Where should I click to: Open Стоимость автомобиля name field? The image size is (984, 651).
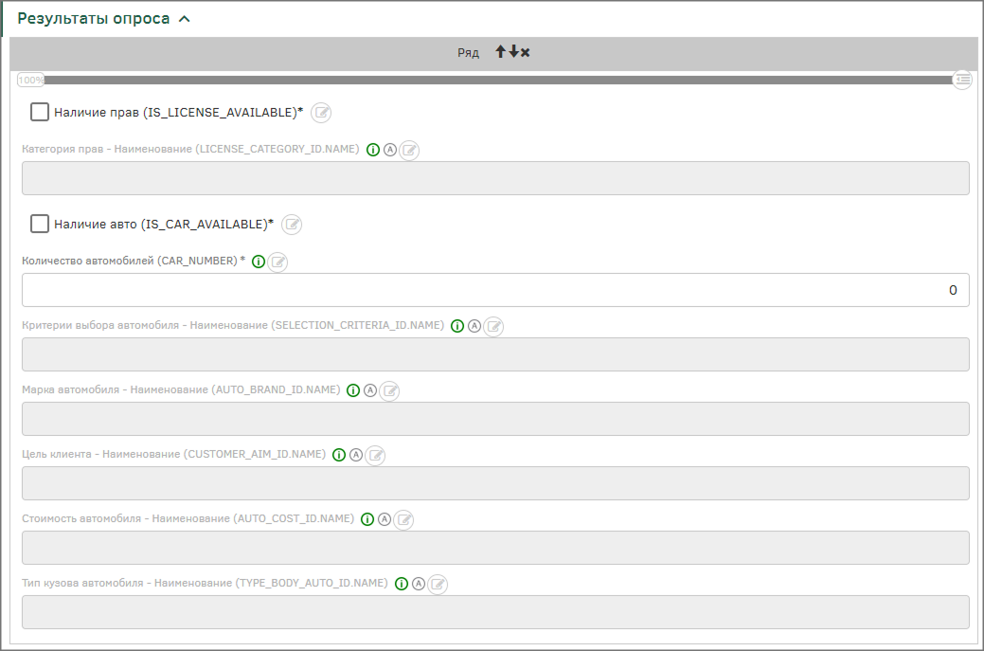coord(494,548)
